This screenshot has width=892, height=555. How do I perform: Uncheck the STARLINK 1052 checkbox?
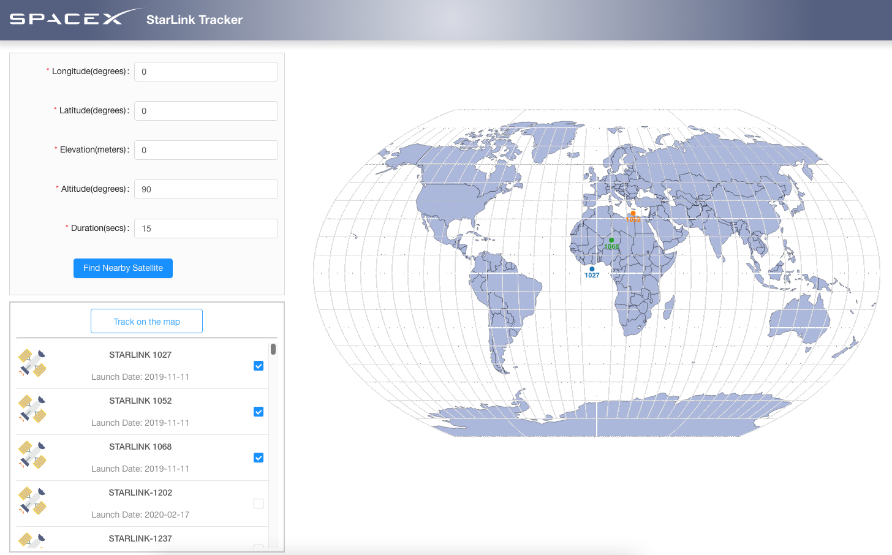tap(259, 412)
